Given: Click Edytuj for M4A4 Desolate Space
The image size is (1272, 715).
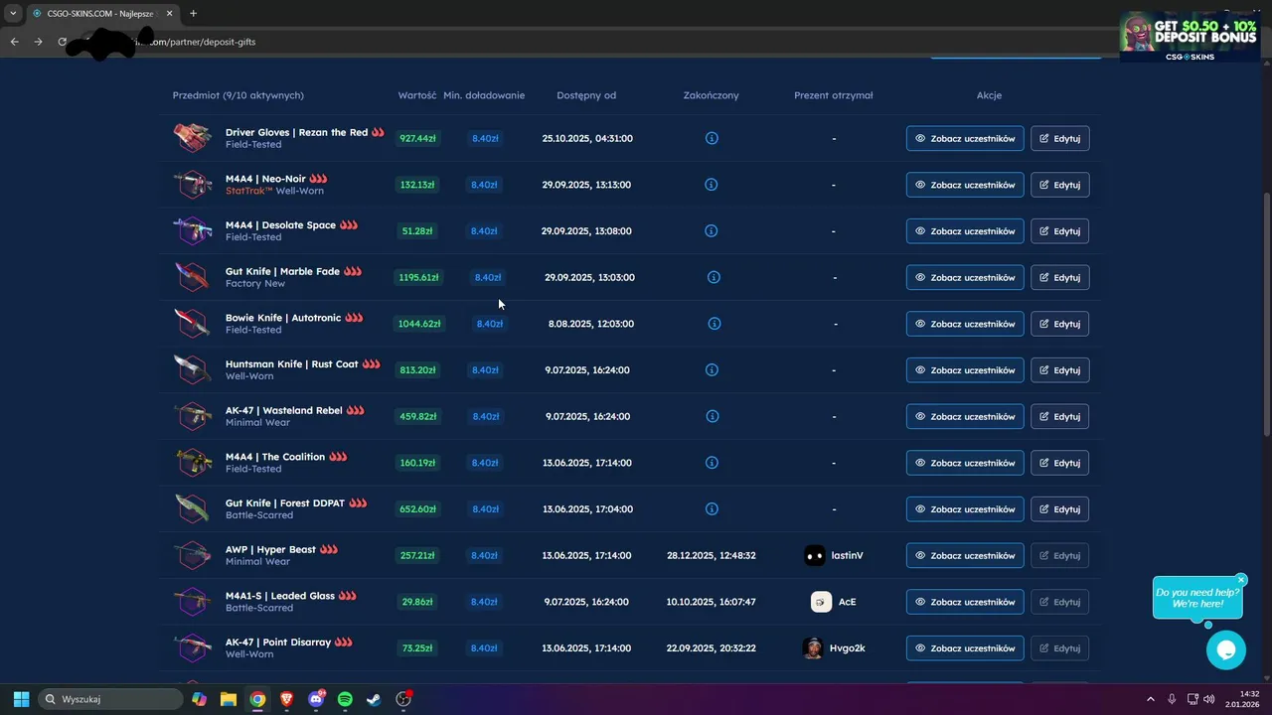Looking at the screenshot, I should [1059, 230].
